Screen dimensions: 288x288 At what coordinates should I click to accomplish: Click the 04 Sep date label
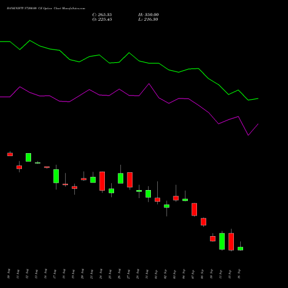(x=184, y=274)
